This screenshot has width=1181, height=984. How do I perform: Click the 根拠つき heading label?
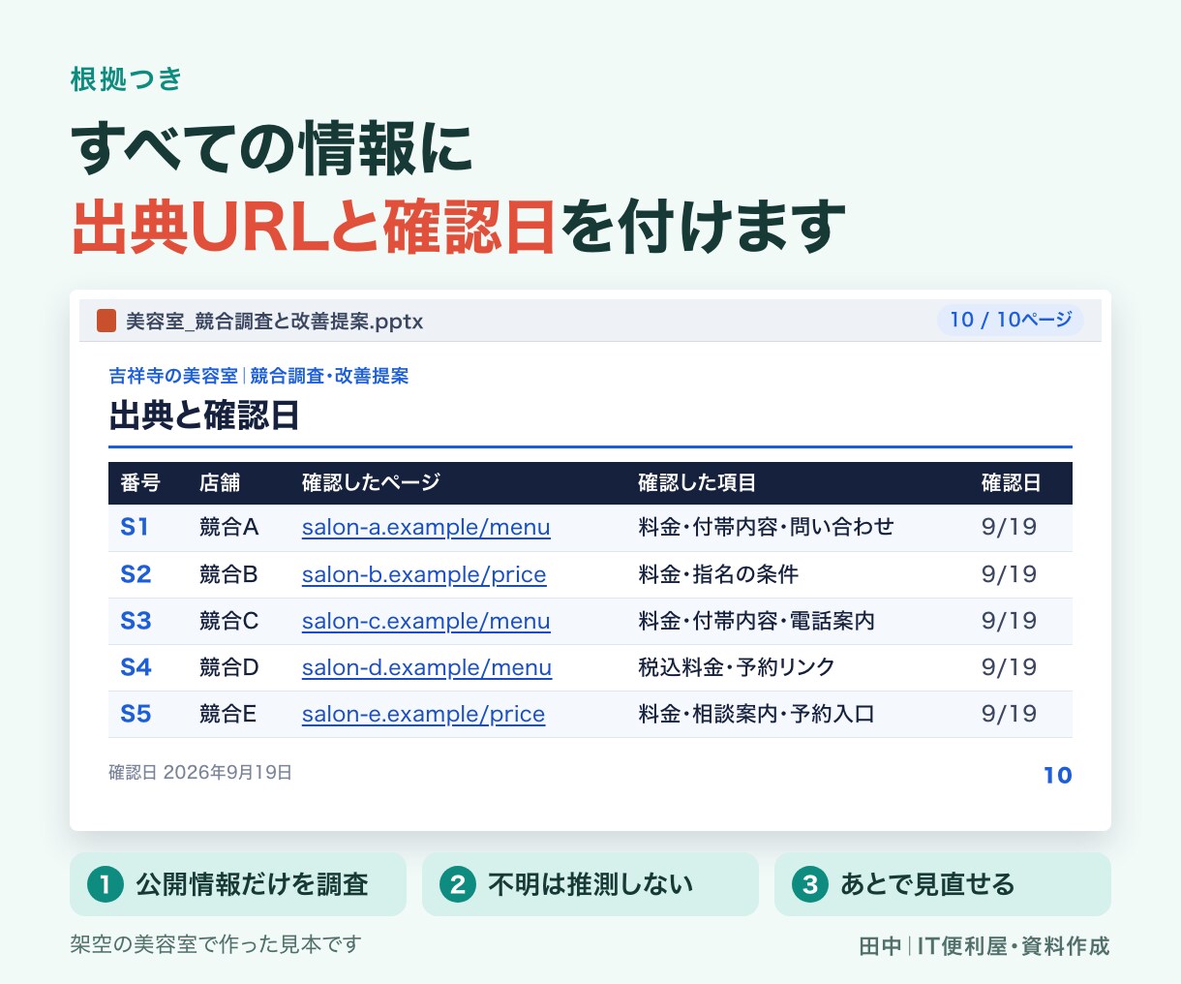127,79
